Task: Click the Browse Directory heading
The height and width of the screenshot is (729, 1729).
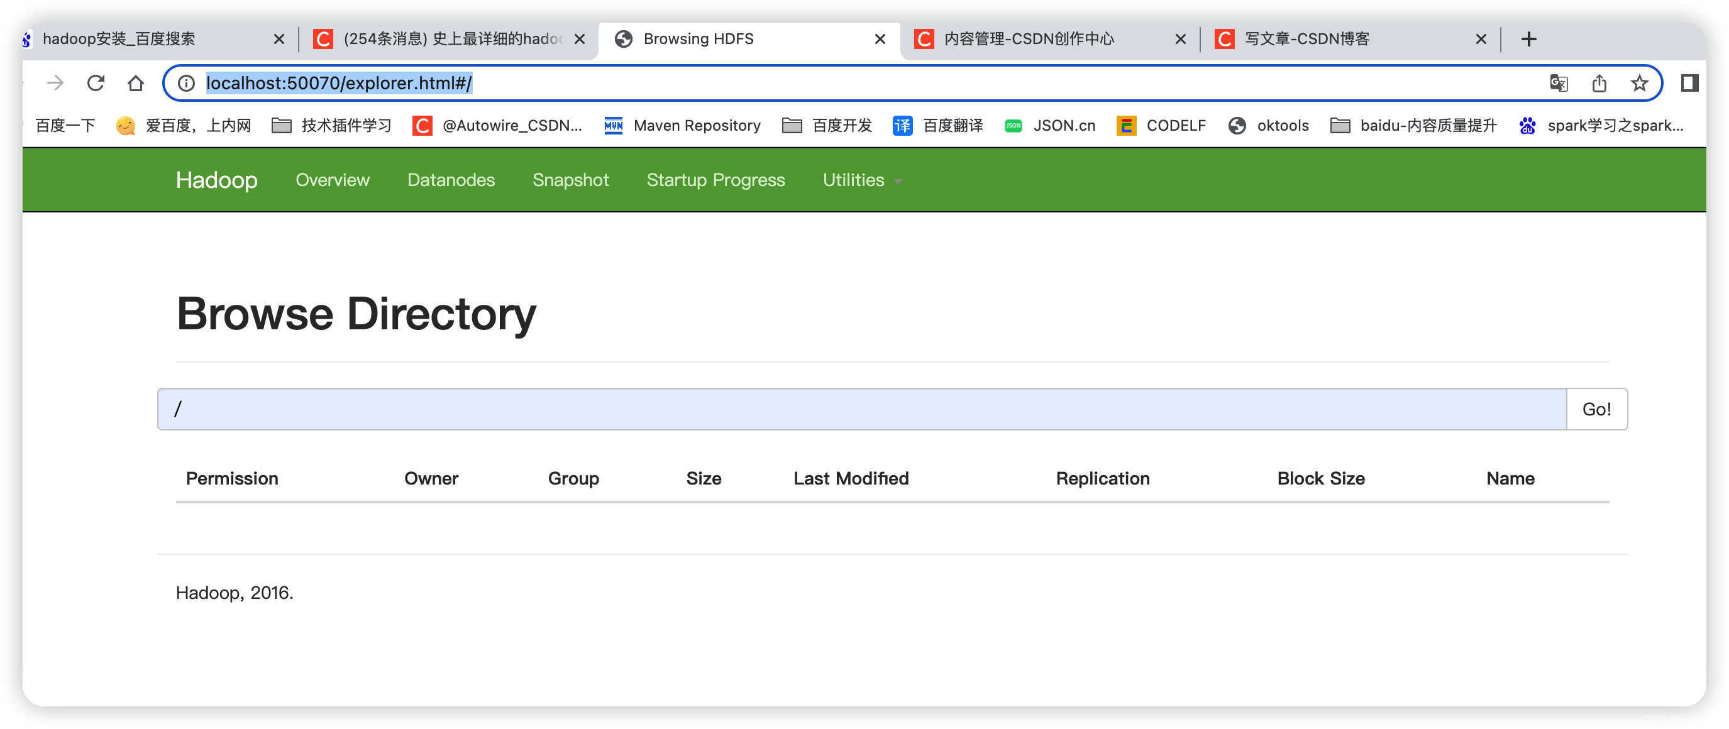Action: pos(356,314)
